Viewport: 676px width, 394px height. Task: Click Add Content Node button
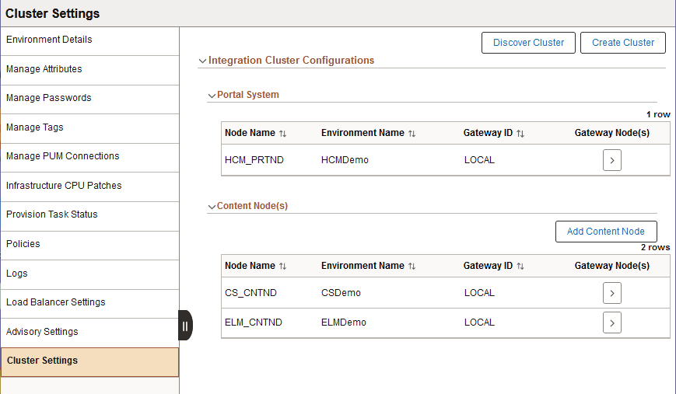click(x=606, y=232)
